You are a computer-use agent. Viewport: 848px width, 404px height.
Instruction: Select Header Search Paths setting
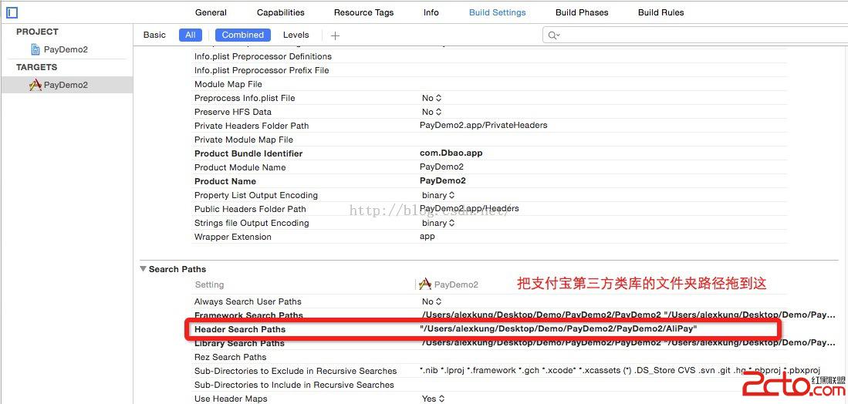tap(239, 329)
